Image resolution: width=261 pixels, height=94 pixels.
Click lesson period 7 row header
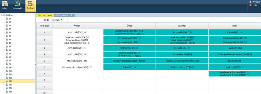[x=44, y=74]
